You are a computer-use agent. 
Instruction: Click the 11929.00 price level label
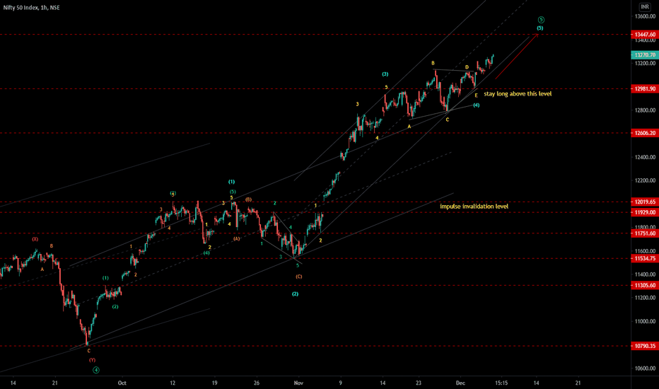pos(645,212)
